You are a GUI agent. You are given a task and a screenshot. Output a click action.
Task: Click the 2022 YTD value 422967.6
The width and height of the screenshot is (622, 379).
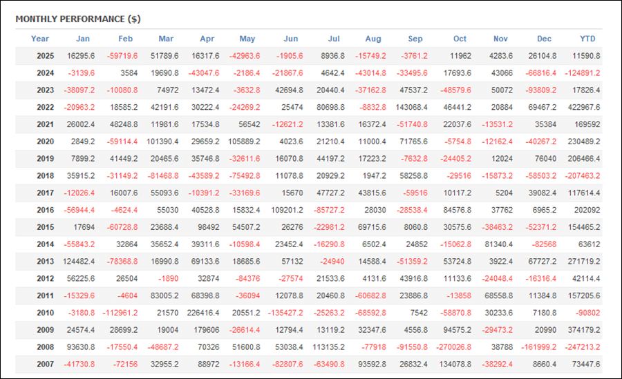click(582, 108)
